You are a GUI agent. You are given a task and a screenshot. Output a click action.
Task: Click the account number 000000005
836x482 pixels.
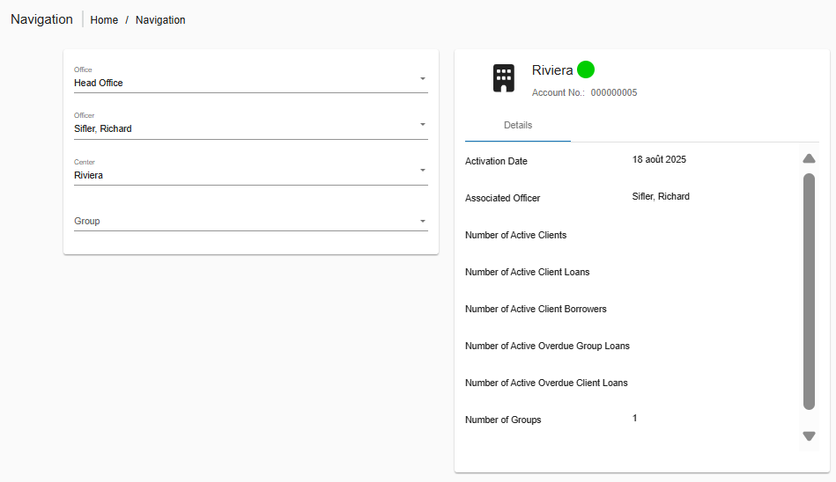pyautogui.click(x=613, y=92)
